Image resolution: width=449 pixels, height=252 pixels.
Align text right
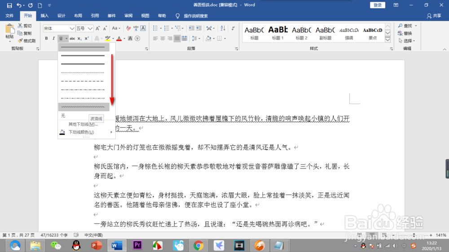click(170, 38)
